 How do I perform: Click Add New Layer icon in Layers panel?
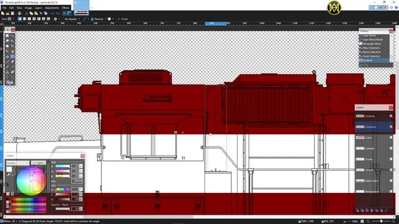357,210
